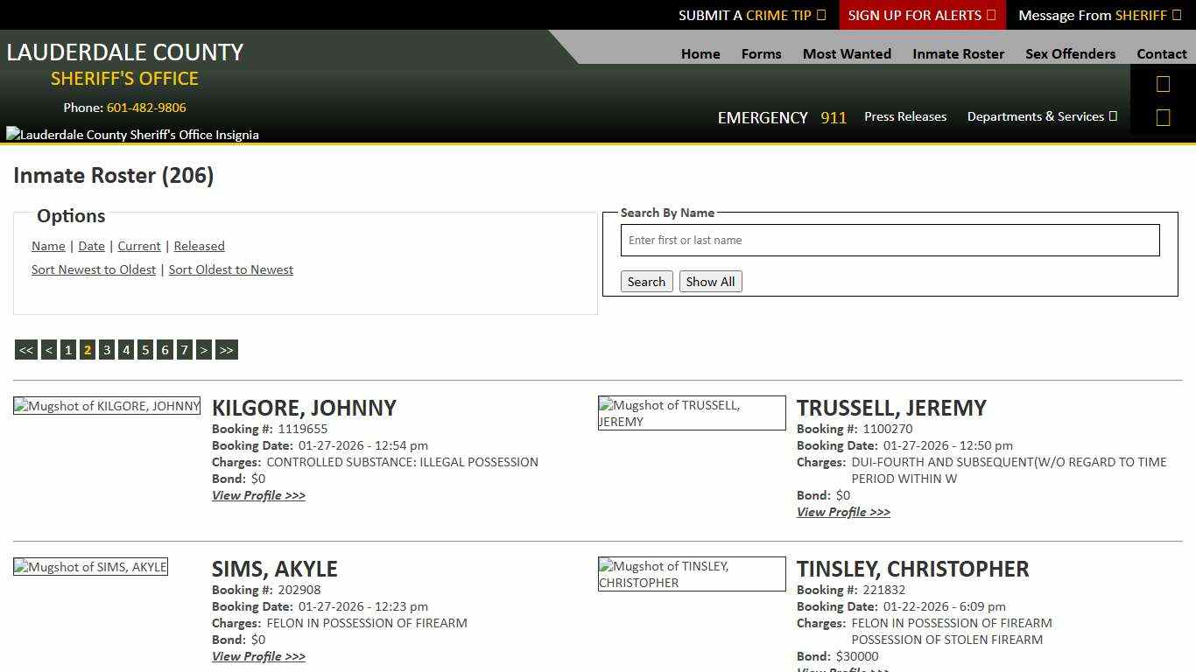Viewport: 1196px width, 672px height.
Task: Sort inmates Newest to Oldest
Action: [94, 269]
